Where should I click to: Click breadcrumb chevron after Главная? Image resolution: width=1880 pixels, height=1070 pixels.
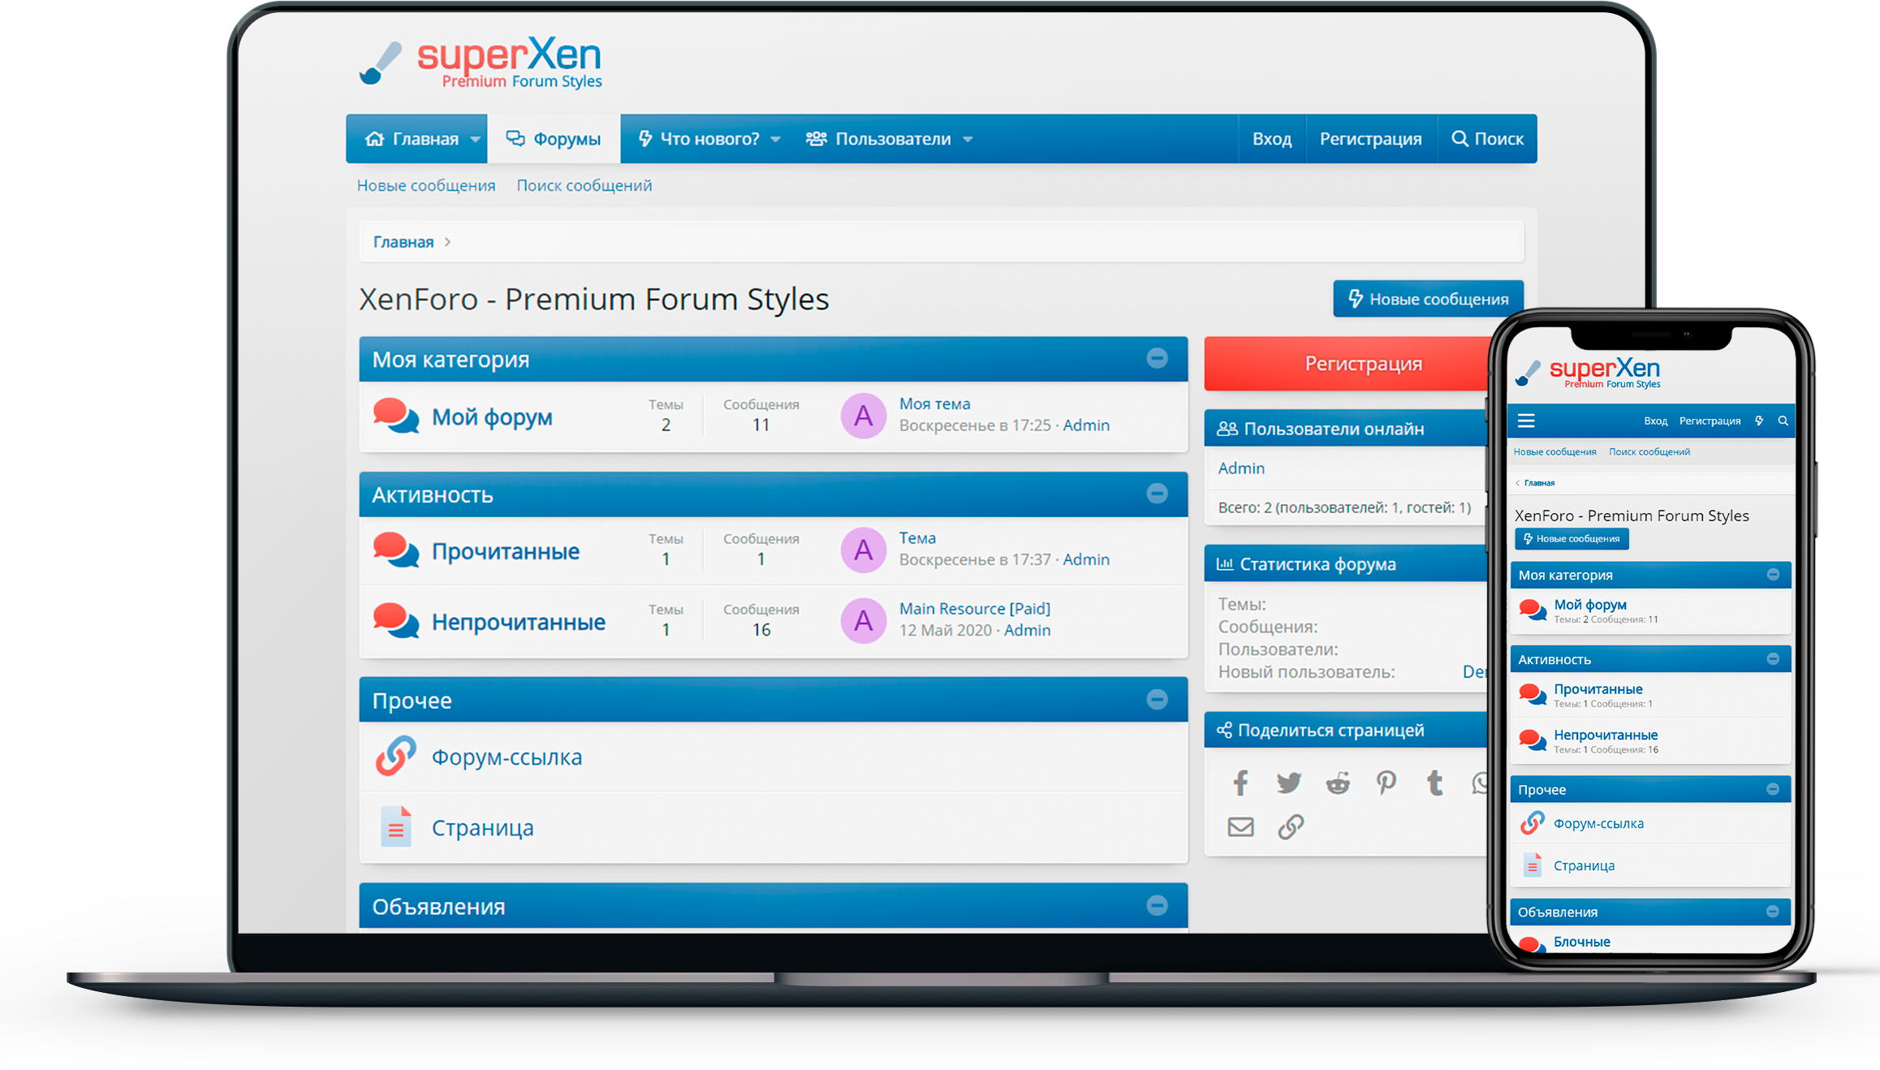point(447,242)
